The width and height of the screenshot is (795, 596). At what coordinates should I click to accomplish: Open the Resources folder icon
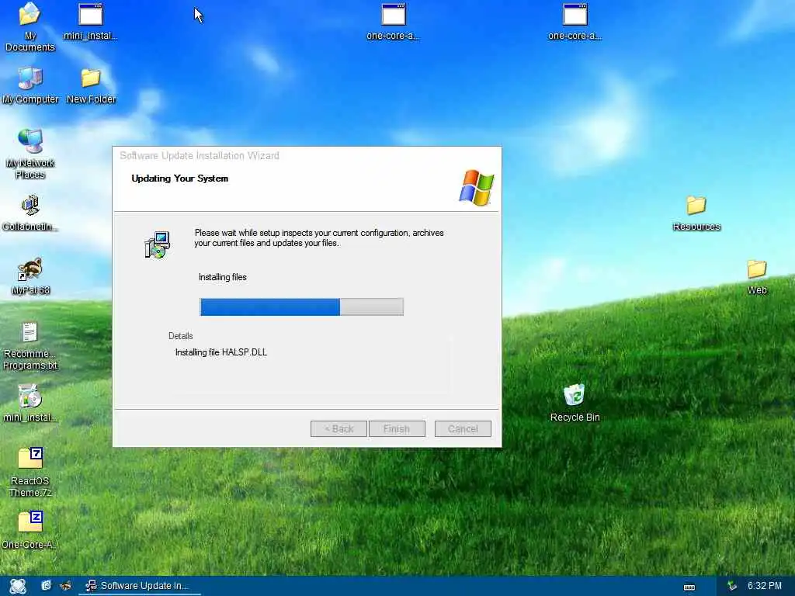click(x=696, y=213)
